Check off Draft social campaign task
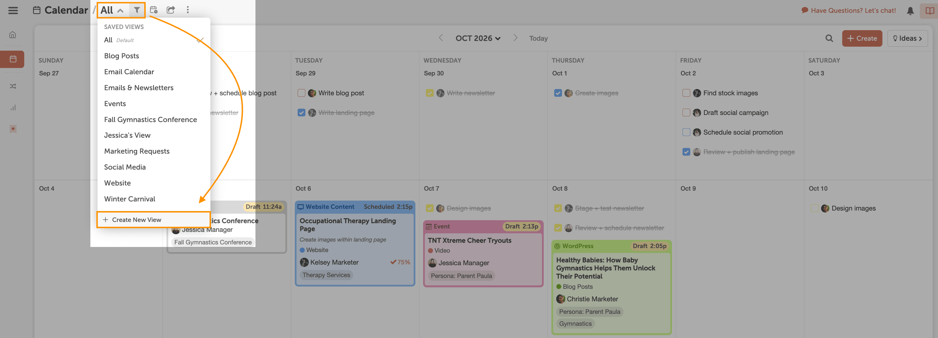938x338 pixels. tap(686, 113)
